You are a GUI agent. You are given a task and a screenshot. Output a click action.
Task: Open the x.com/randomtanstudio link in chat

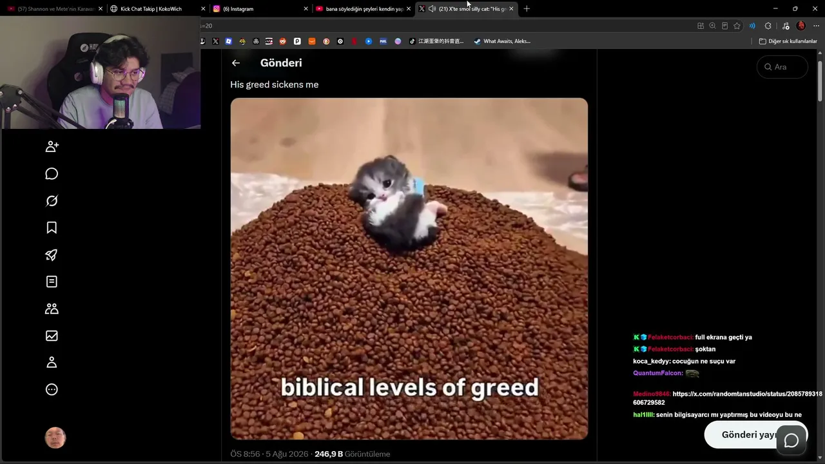(728, 398)
